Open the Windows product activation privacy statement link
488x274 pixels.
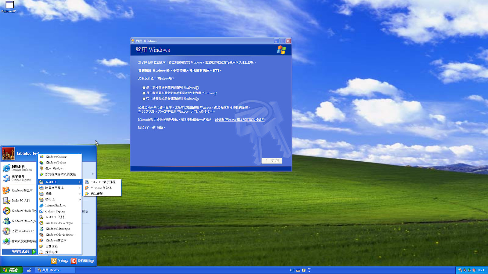click(x=240, y=120)
